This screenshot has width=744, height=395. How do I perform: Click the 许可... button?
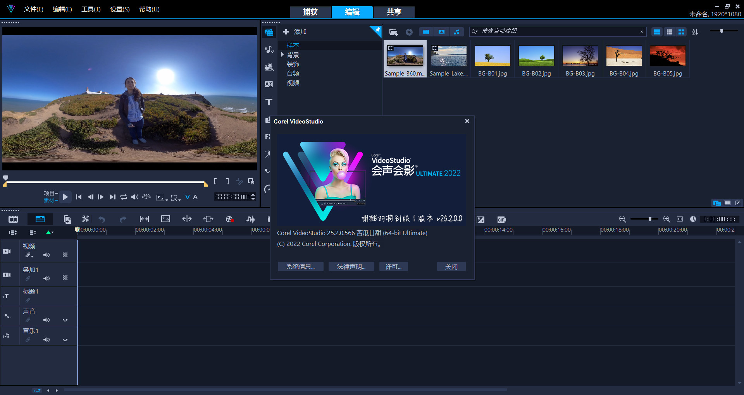(393, 266)
